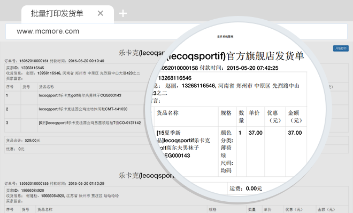Click the 优惠（元） column header in magnifier
The image size is (353, 213).
tap(274, 117)
